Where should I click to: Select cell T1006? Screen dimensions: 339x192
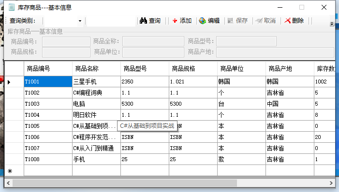[x=48, y=137]
